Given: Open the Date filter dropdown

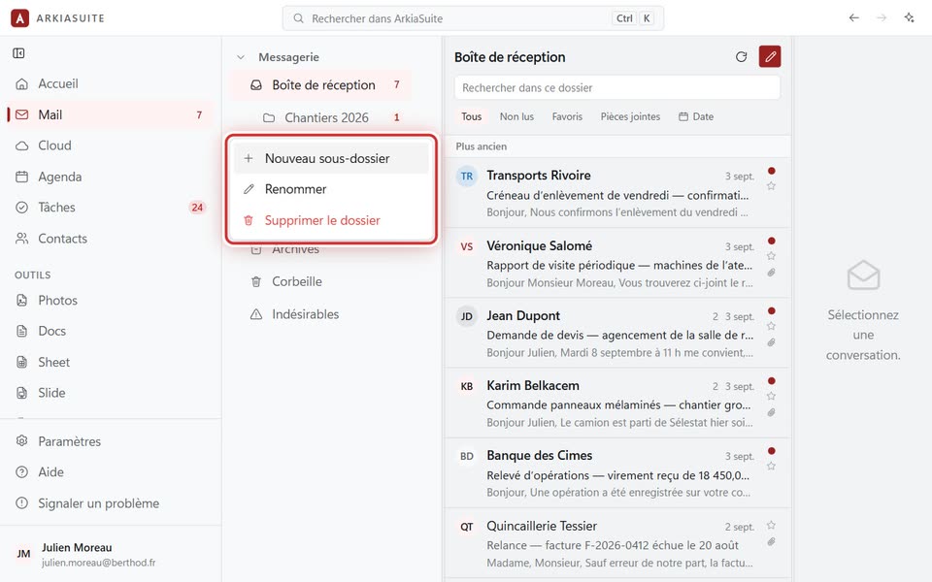Looking at the screenshot, I should tap(696, 116).
